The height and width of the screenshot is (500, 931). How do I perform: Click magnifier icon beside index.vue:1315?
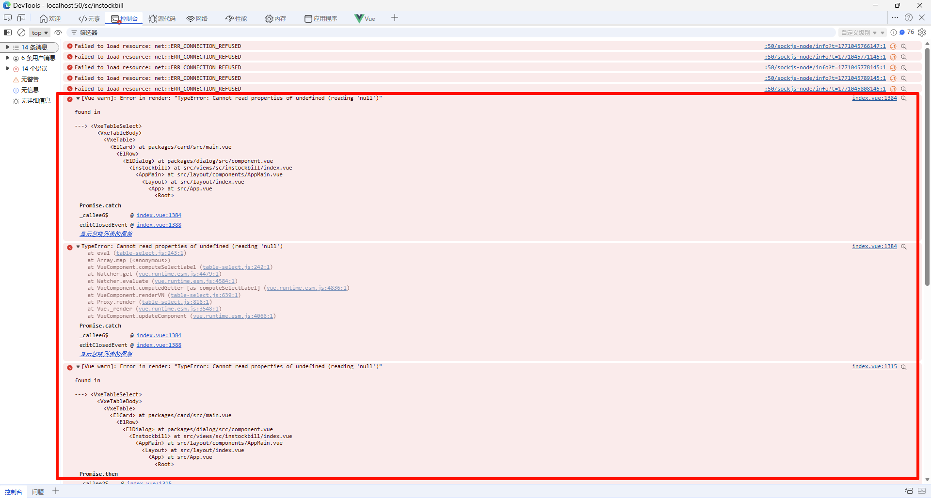tap(904, 367)
